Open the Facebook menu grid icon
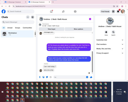The width and height of the screenshot is (128, 102). pos(113,11)
